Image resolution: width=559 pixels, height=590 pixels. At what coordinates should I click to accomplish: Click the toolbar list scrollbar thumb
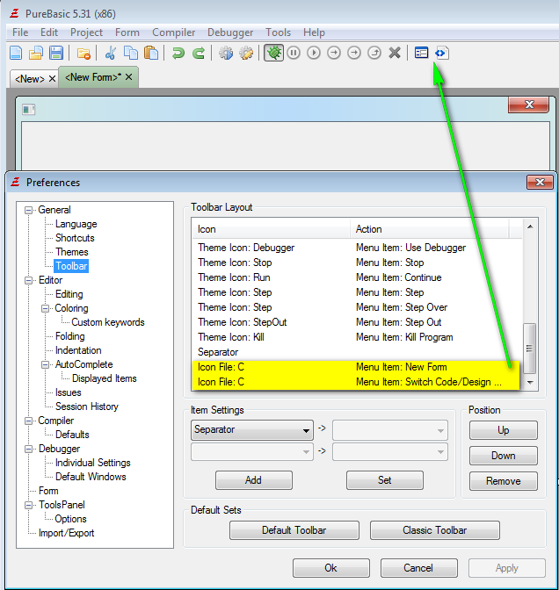coord(530,349)
